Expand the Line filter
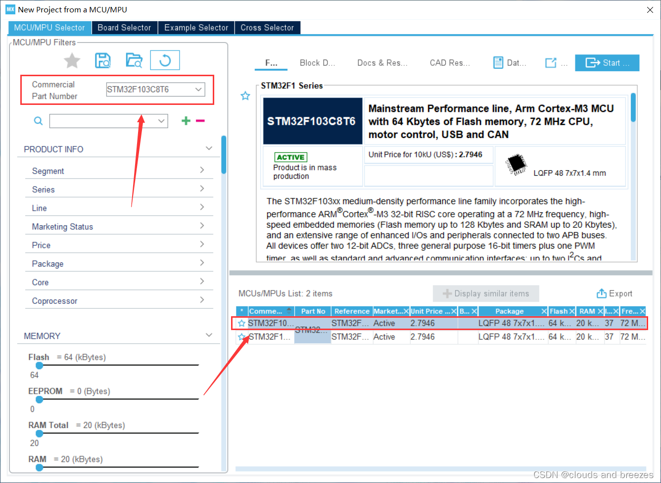Image resolution: width=661 pixels, height=483 pixels. 202,207
